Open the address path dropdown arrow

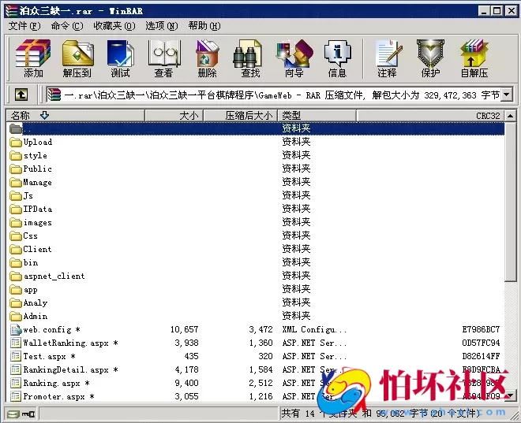(x=506, y=95)
